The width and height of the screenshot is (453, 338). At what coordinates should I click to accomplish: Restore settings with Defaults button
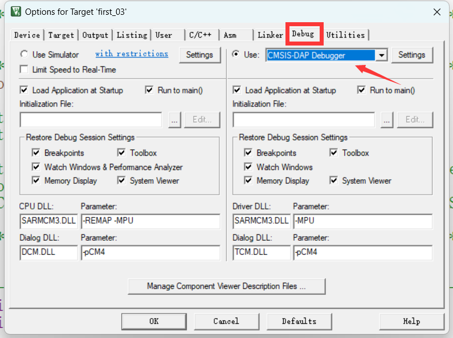pos(299,321)
